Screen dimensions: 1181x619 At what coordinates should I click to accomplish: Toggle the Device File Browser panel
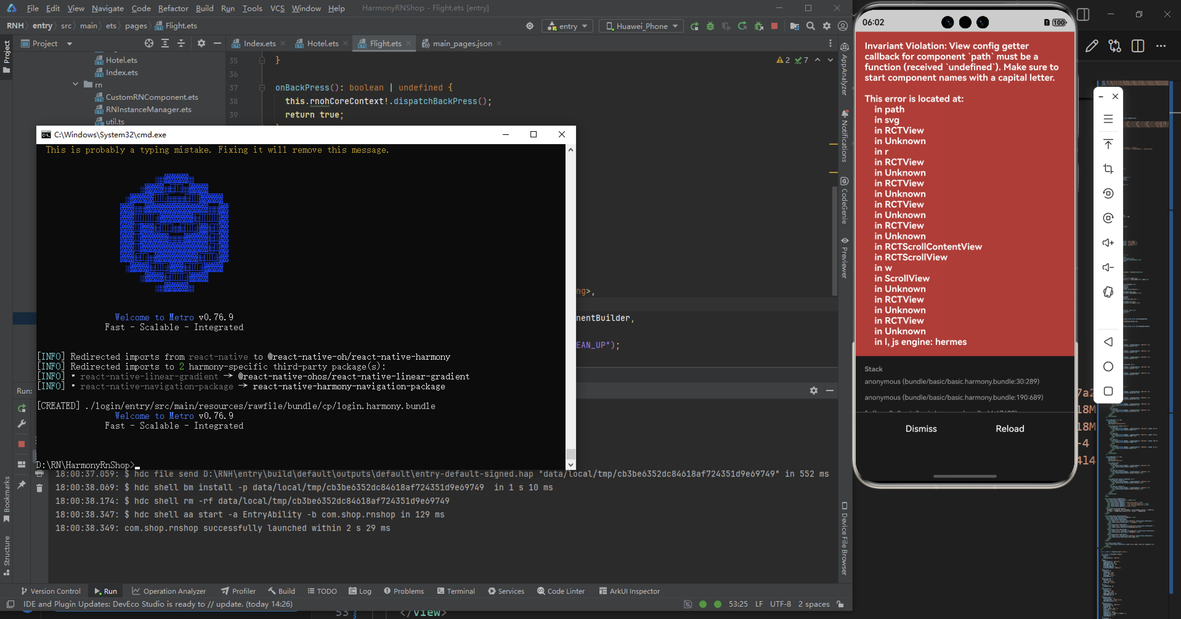[845, 538]
